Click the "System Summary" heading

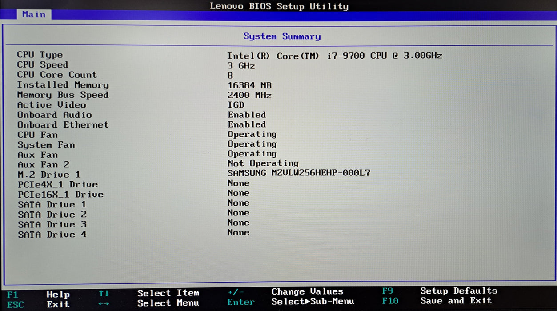[x=282, y=36]
